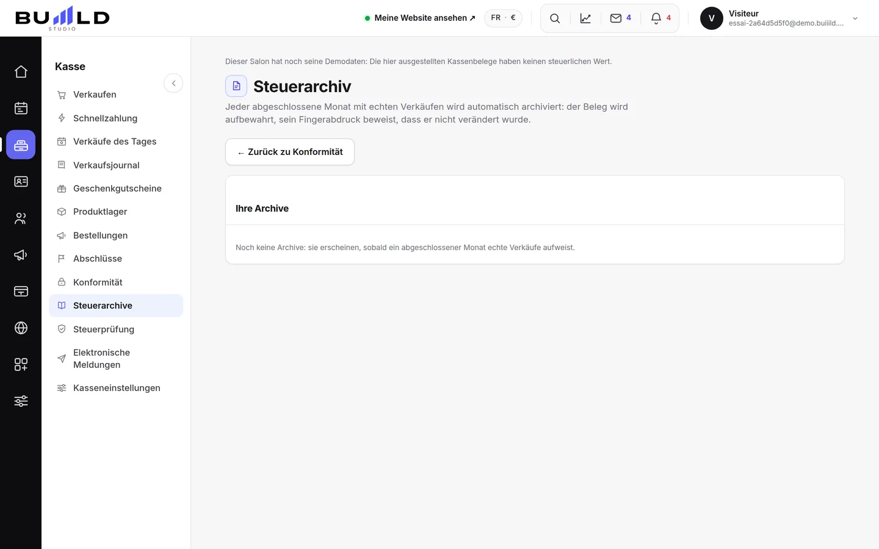
Task: Open the contact card icon in the rail
Action: [21, 182]
